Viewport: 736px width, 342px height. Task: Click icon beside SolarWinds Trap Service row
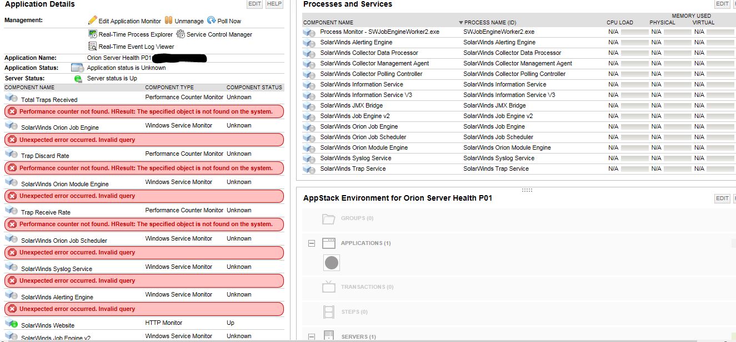point(309,169)
